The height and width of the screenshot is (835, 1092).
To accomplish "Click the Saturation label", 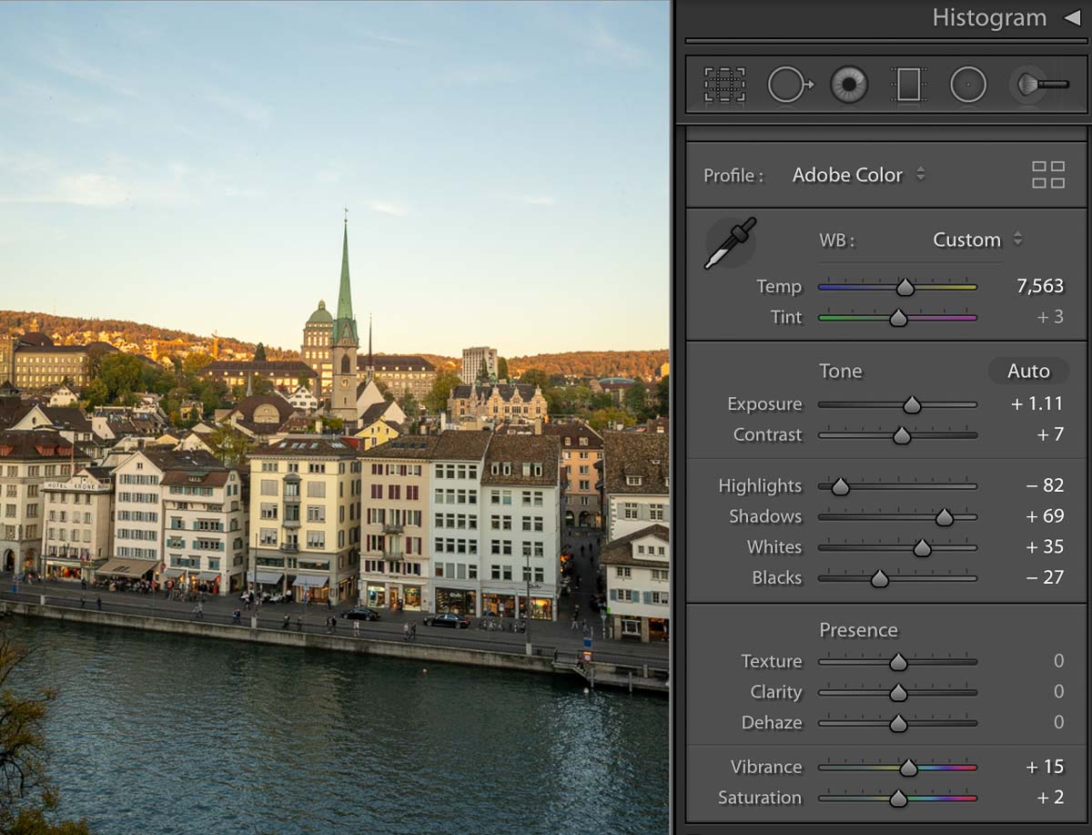I will (x=760, y=798).
